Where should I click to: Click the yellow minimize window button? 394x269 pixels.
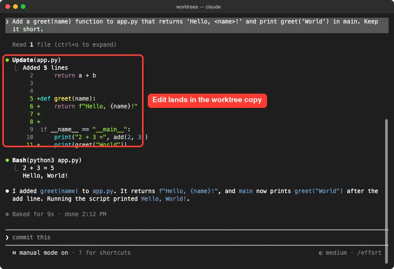[15, 7]
